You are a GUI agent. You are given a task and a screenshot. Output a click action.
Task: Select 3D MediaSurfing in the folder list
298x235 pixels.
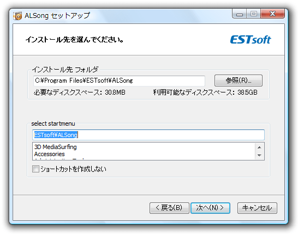click(x=56, y=147)
